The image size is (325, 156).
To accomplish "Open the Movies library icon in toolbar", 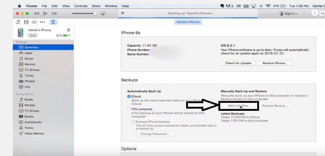I will point(26,22).
